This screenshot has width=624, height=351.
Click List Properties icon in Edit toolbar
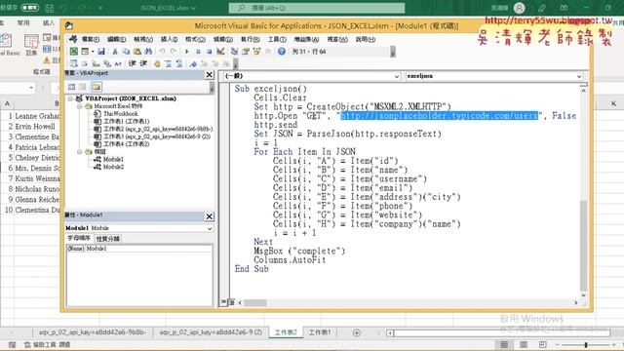tap(74, 63)
